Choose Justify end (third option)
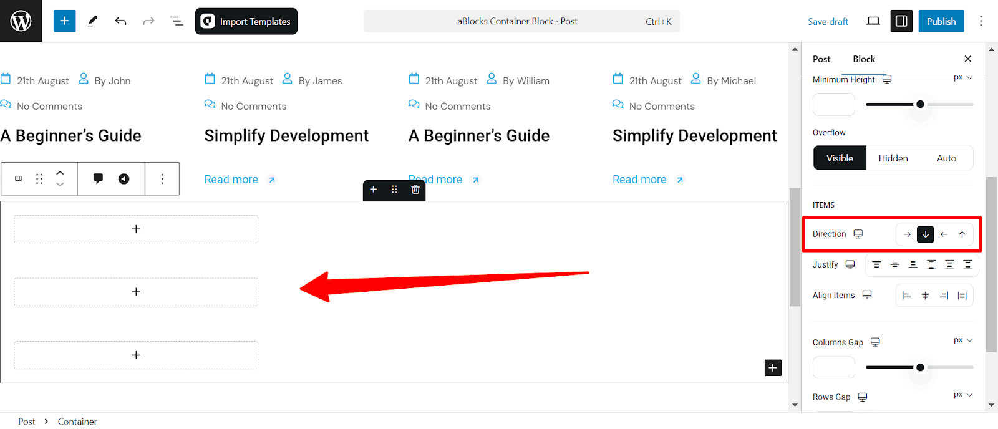Image resolution: width=998 pixels, height=429 pixels. [913, 265]
